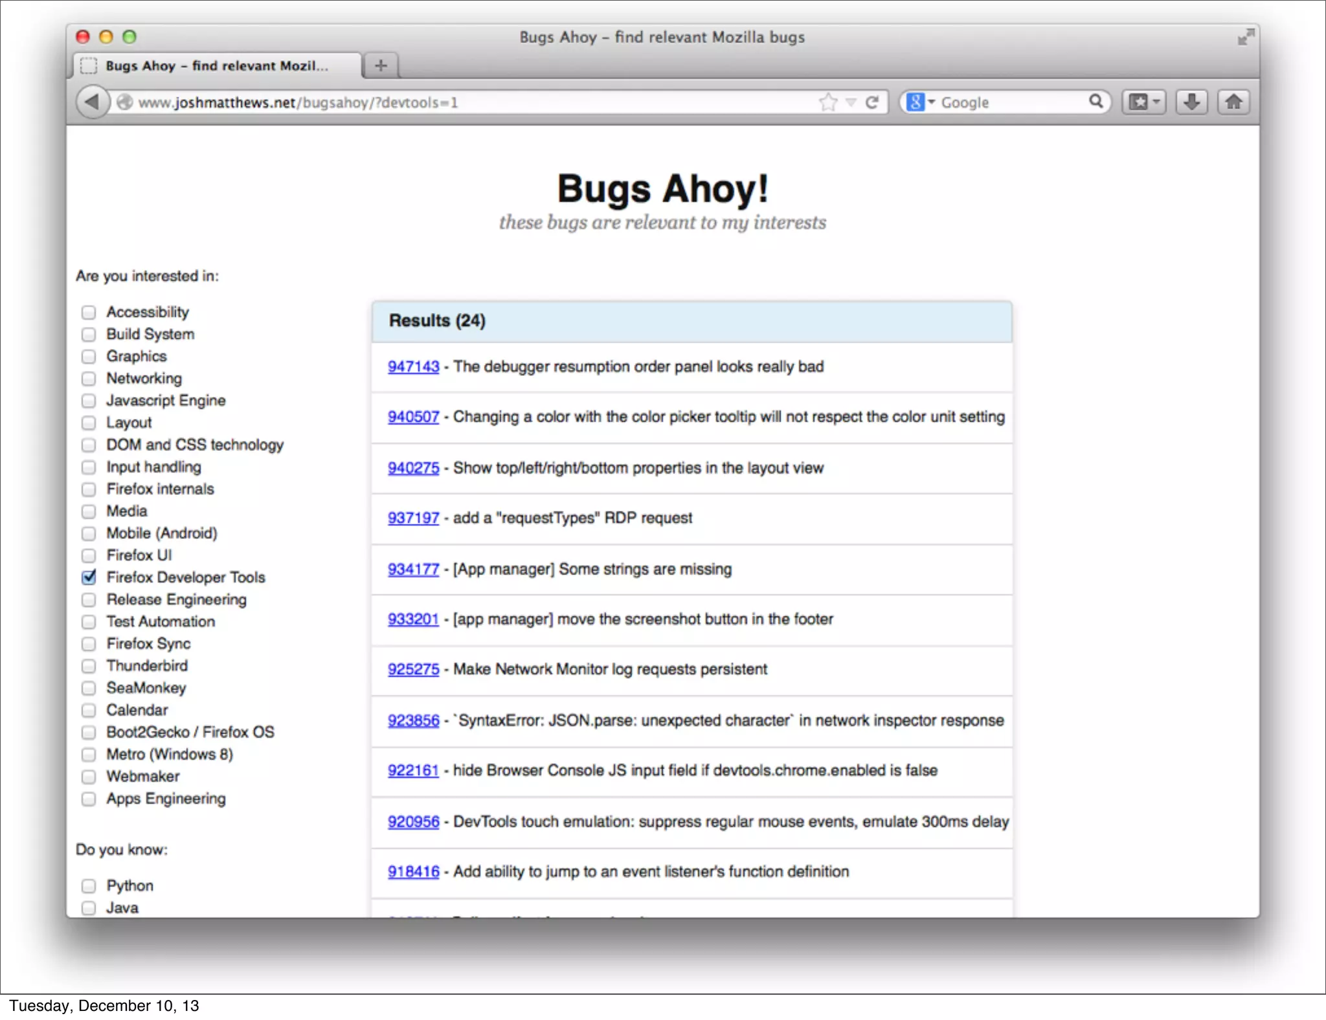This screenshot has width=1326, height=1020.
Task: Check the Python skill checkbox
Action: pyautogui.click(x=89, y=885)
